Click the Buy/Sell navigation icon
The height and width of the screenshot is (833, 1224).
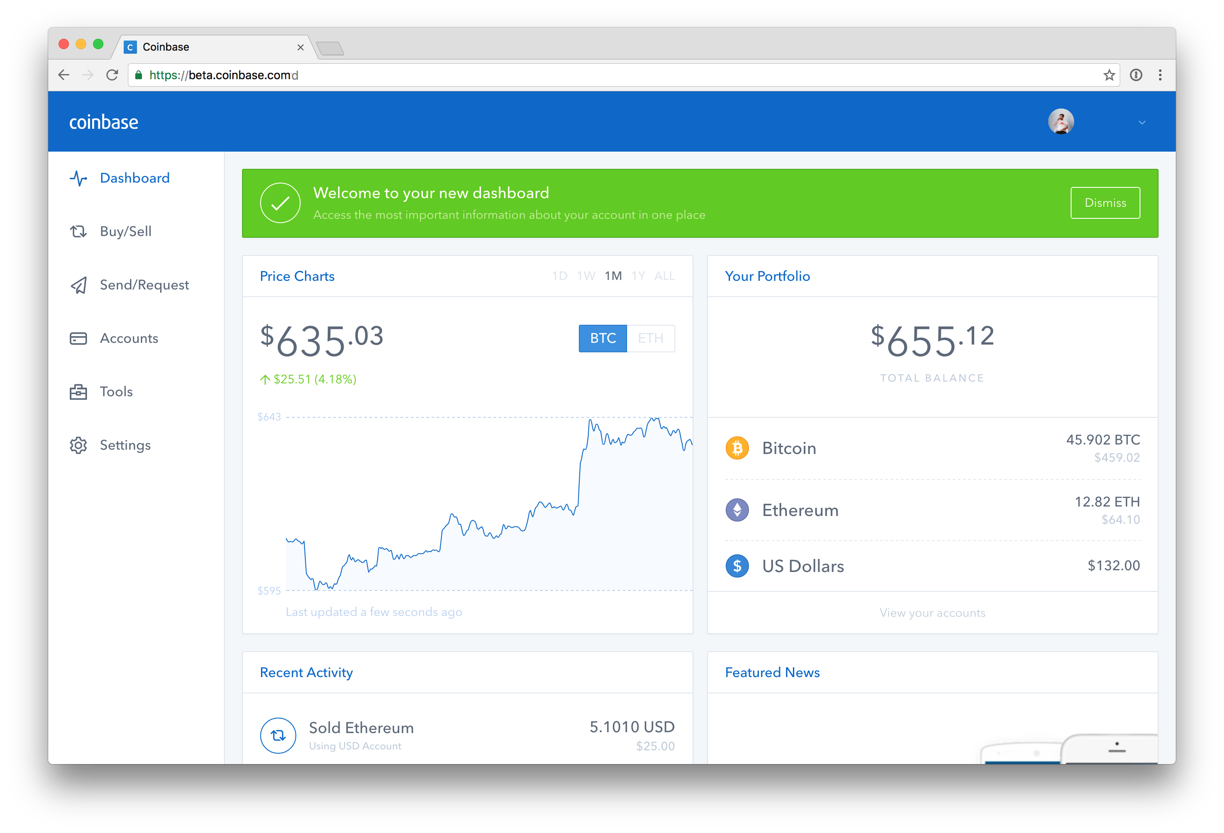point(77,231)
